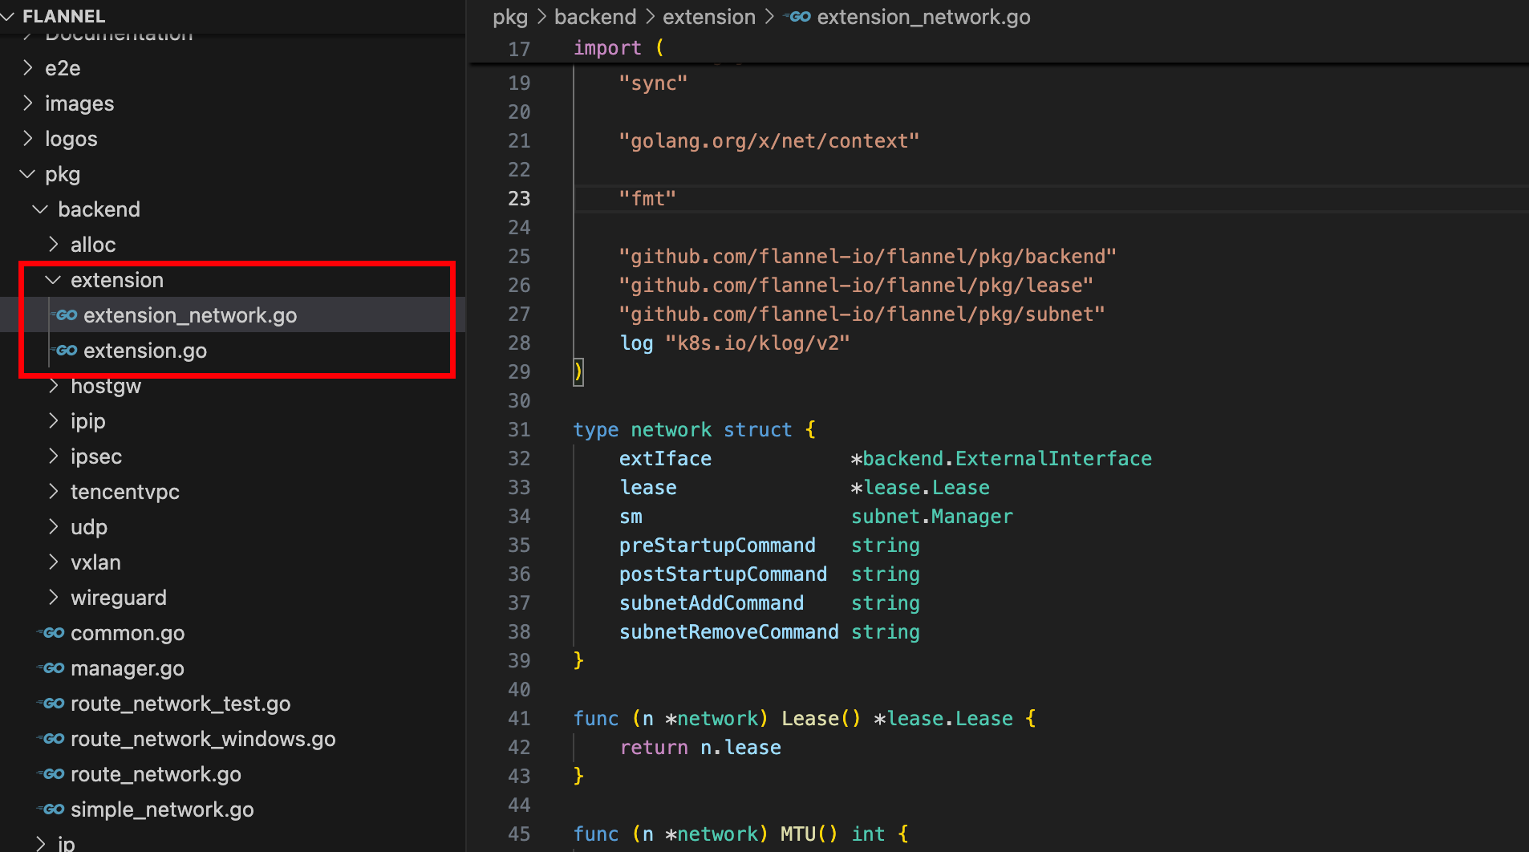Open common.go file
Viewport: 1529px width, 852px height.
tap(128, 633)
